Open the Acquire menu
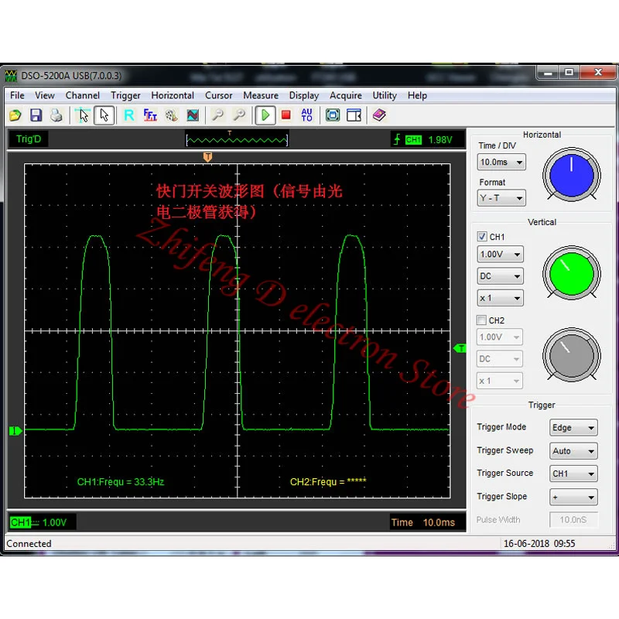This screenshot has height=619, width=619. pyautogui.click(x=346, y=95)
